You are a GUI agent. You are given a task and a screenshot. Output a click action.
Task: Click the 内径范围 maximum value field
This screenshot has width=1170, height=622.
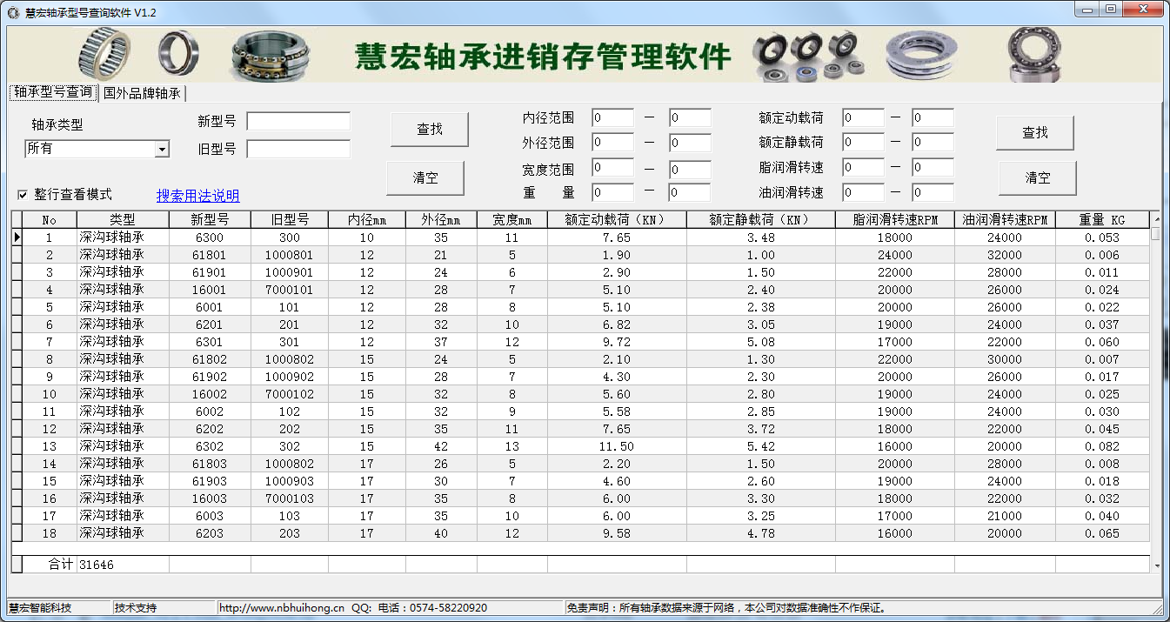690,117
